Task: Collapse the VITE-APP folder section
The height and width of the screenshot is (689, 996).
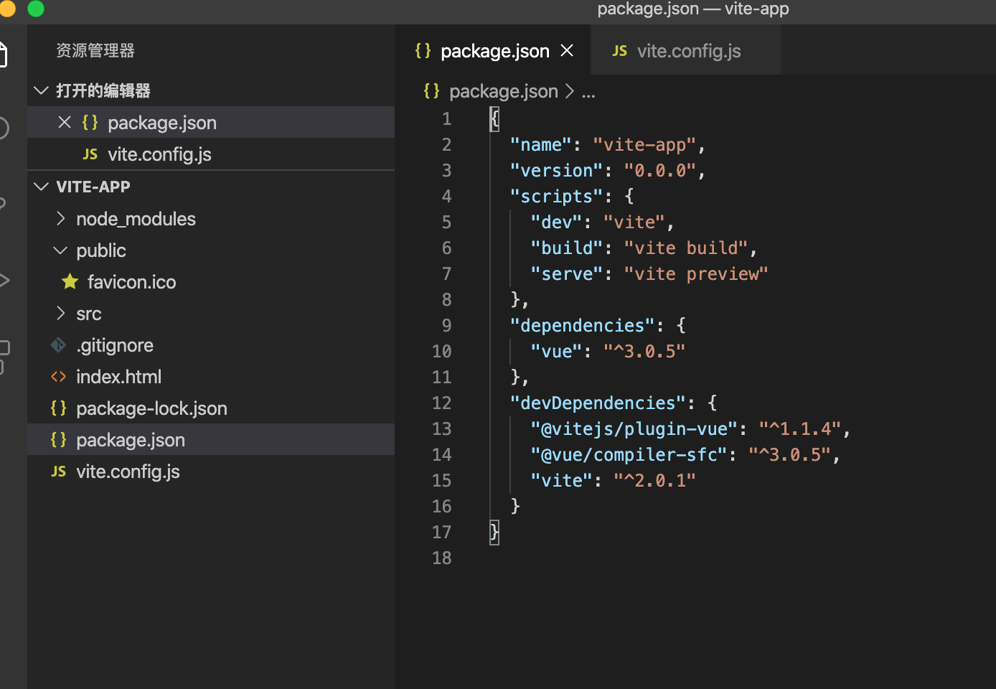Action: coord(41,187)
